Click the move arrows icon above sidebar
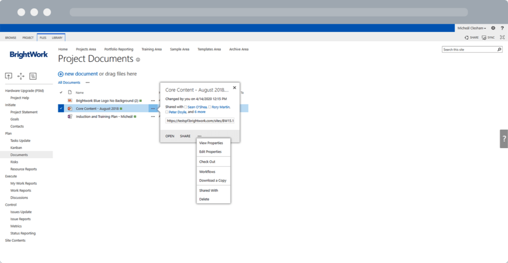Screen dimensions: 508x263 tap(21, 76)
